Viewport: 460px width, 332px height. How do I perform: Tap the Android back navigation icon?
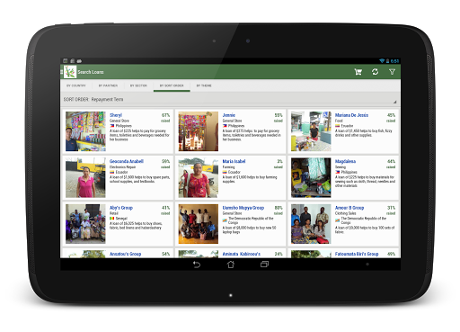tap(197, 265)
